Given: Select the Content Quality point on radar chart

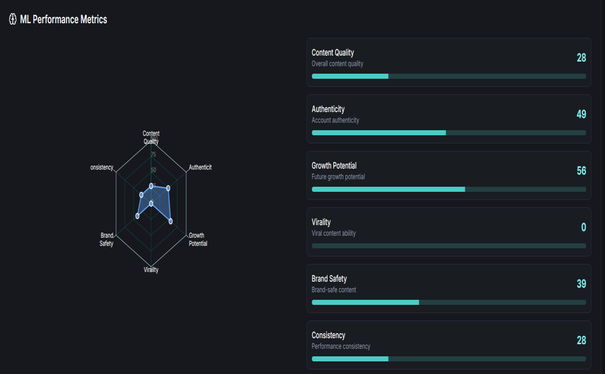Looking at the screenshot, I should 151,186.
